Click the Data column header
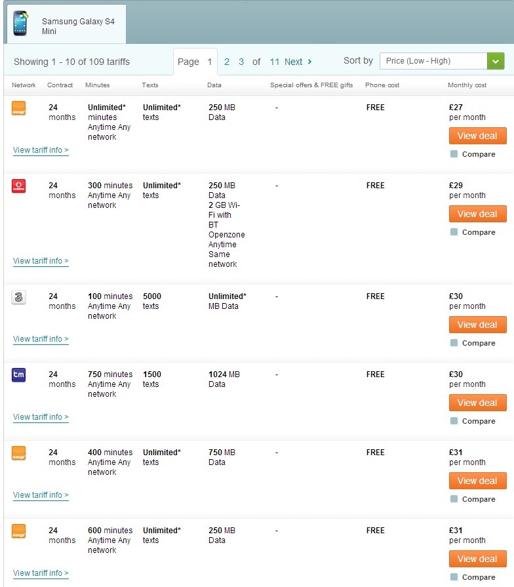Screen dimensions: 514x587 (x=214, y=85)
